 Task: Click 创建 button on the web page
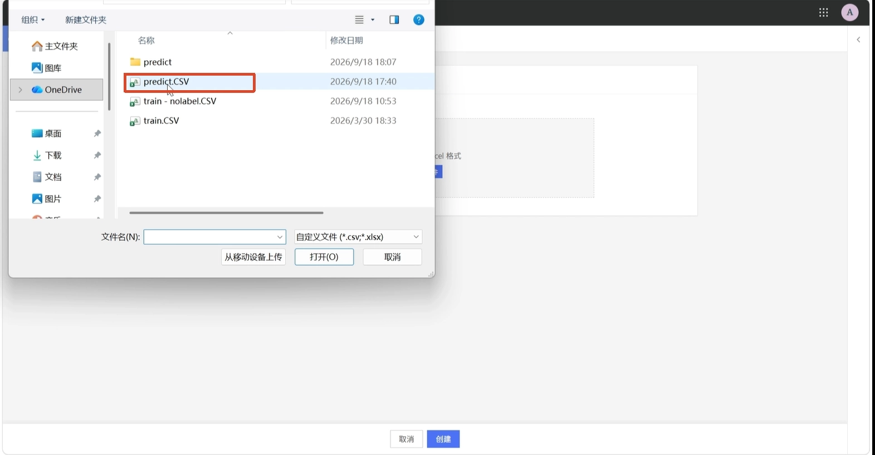pyautogui.click(x=443, y=439)
